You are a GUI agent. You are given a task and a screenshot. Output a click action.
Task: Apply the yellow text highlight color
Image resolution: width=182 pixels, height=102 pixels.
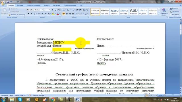(x=53, y=14)
